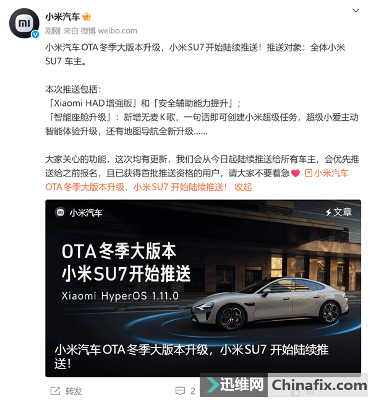This screenshot has height=400, width=371.
Task: Open the article card's bottom headline title
Action: (x=192, y=357)
